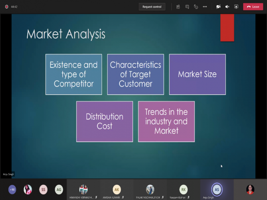The height and width of the screenshot is (200, 267).
Task: Open the More actions ellipsis menu
Action: [205, 7]
